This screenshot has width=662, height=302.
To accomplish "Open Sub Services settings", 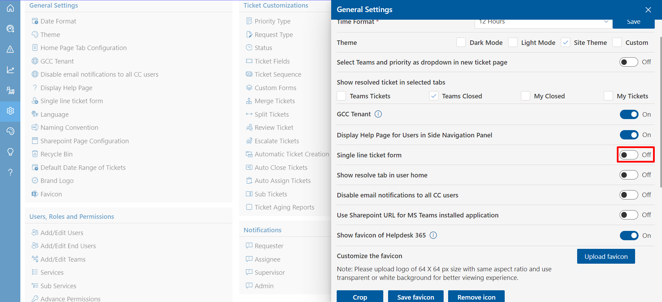I will [58, 286].
